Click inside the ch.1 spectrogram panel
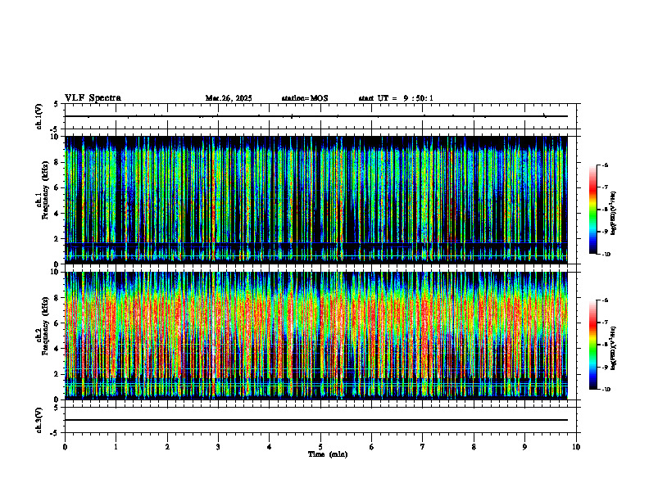Viewport: 649px width, 501px height. [x=316, y=200]
